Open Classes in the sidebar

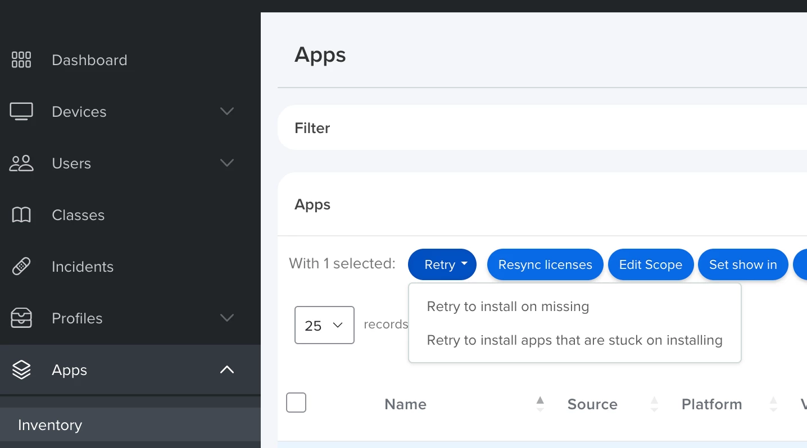pyautogui.click(x=78, y=215)
